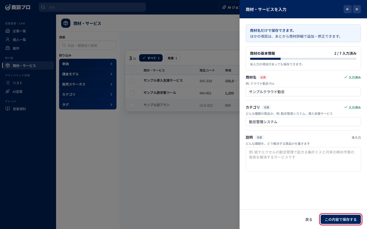Viewport: 367px width, 229px height.
Task: Click the 戻る button
Action: 309,219
